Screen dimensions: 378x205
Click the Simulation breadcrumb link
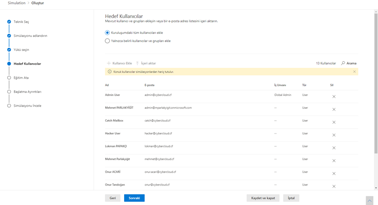16,3
